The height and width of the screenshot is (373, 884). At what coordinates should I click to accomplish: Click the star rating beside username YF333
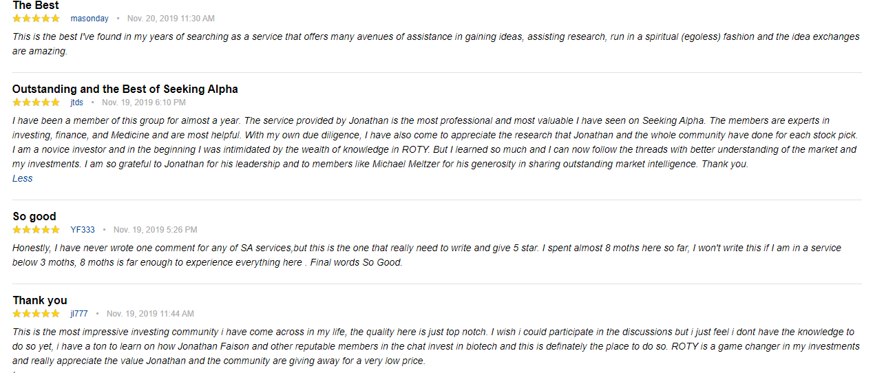click(x=36, y=230)
